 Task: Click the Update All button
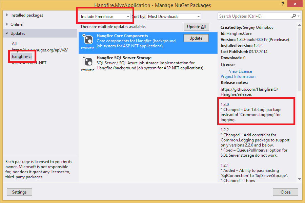[196, 27]
